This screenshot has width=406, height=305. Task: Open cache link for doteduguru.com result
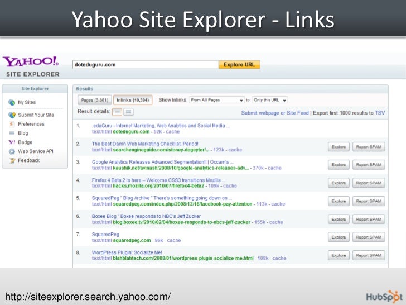click(x=173, y=131)
